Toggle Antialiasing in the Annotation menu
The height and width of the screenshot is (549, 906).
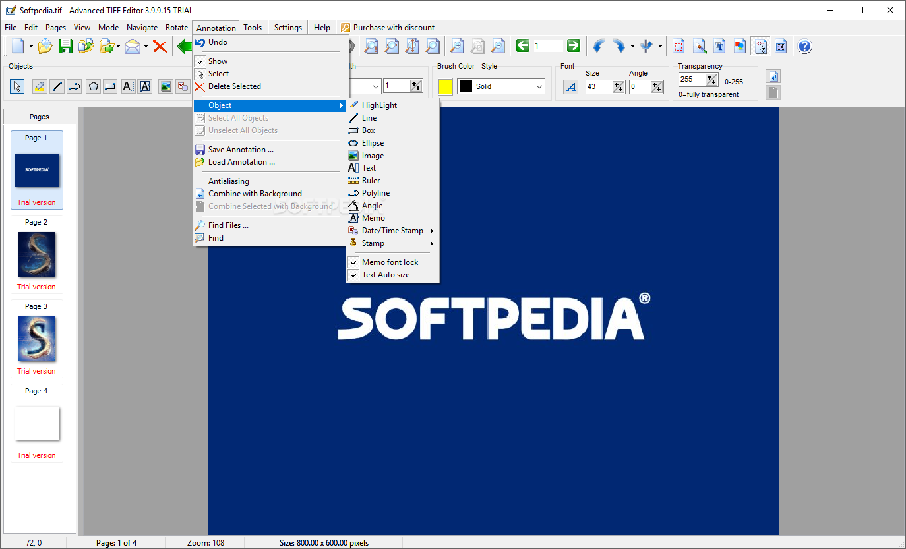(x=270, y=181)
